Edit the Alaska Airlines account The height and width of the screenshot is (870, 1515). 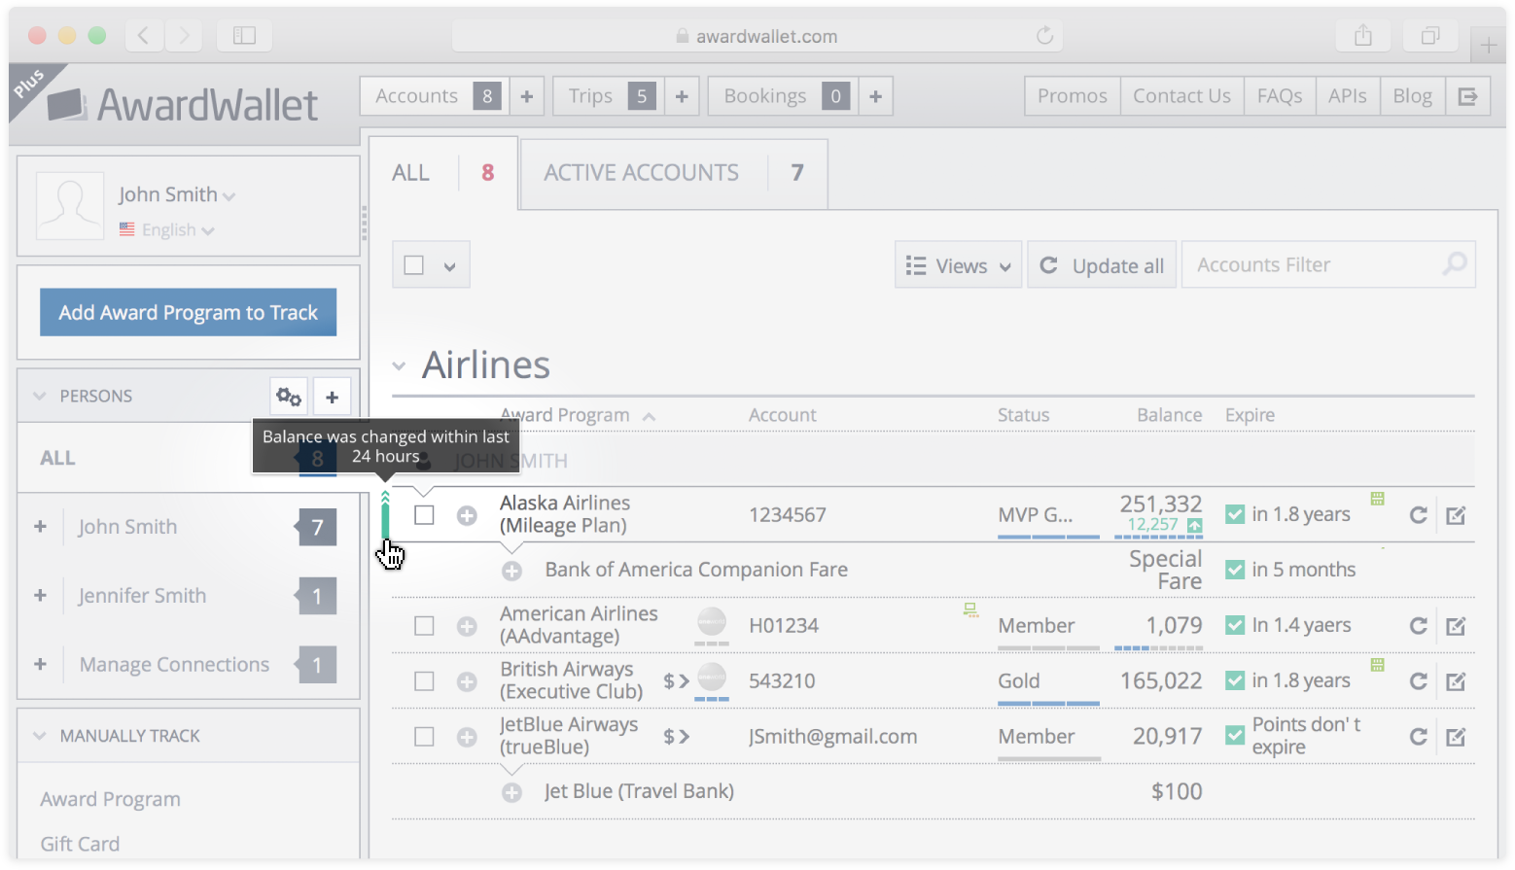1456,515
